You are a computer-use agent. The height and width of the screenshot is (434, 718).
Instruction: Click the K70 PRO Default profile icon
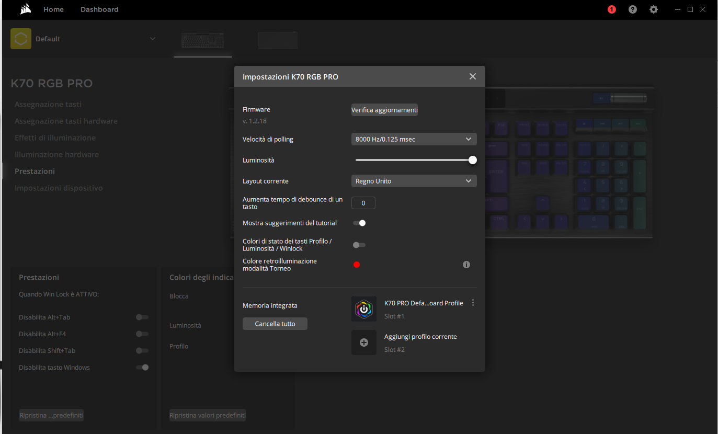[x=364, y=309]
